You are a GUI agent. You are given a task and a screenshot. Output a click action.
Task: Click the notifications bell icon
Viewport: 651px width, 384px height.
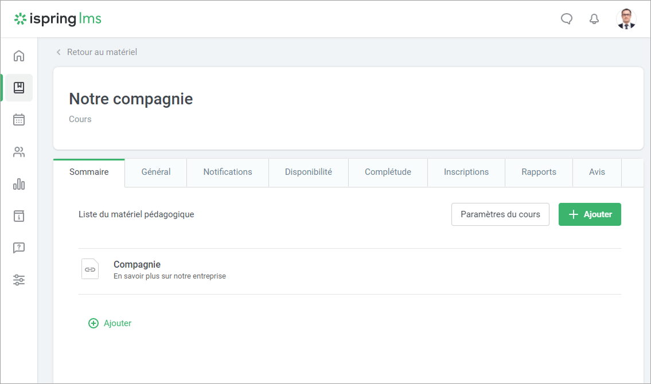594,19
